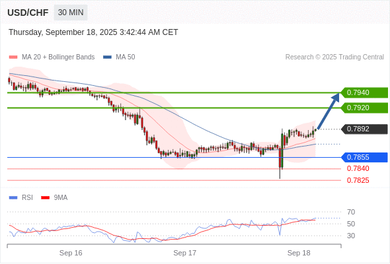Click the blue MA 50 legend swatch
This screenshot has width=390, height=264.
[x=107, y=57]
